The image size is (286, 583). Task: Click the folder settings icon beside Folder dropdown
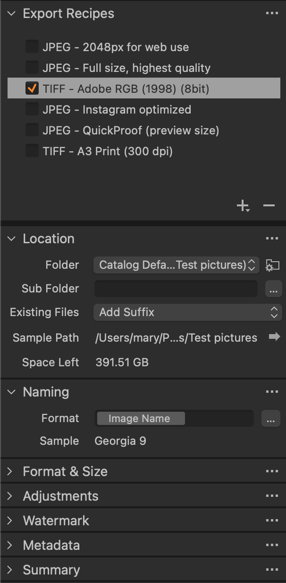(273, 265)
